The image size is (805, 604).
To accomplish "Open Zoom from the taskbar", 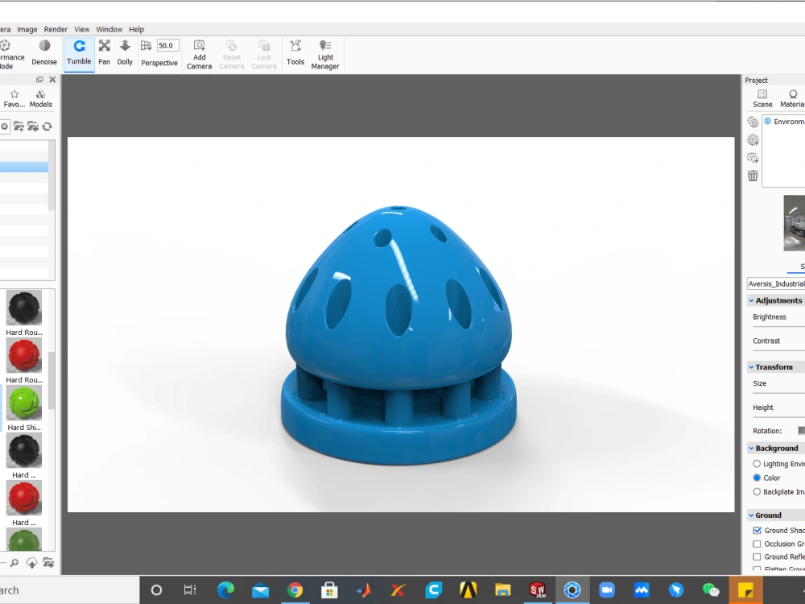I will click(606, 590).
